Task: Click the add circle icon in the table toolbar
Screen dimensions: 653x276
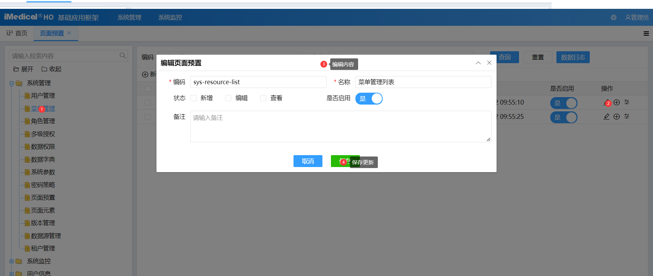Action: point(145,74)
